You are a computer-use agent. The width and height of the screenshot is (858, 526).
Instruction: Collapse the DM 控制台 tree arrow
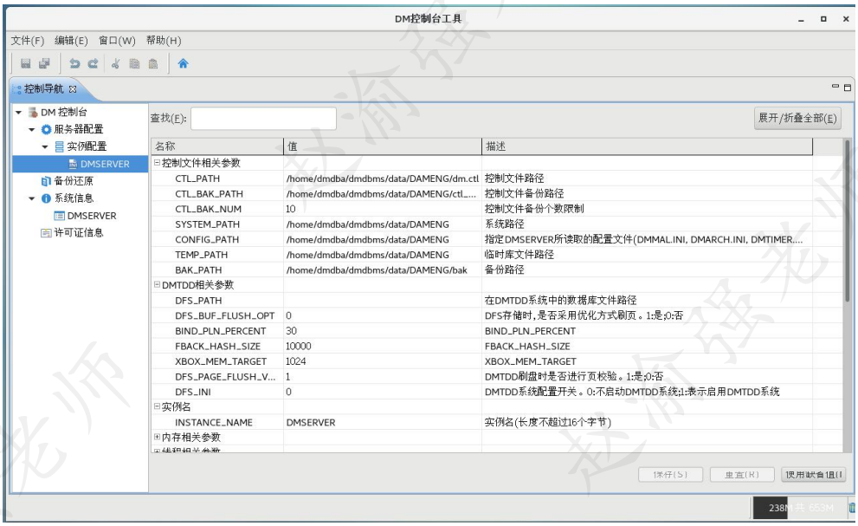18,113
